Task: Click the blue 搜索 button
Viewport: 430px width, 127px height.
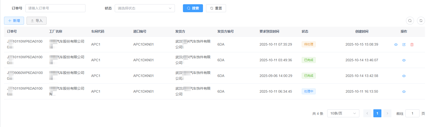Action: [193, 8]
